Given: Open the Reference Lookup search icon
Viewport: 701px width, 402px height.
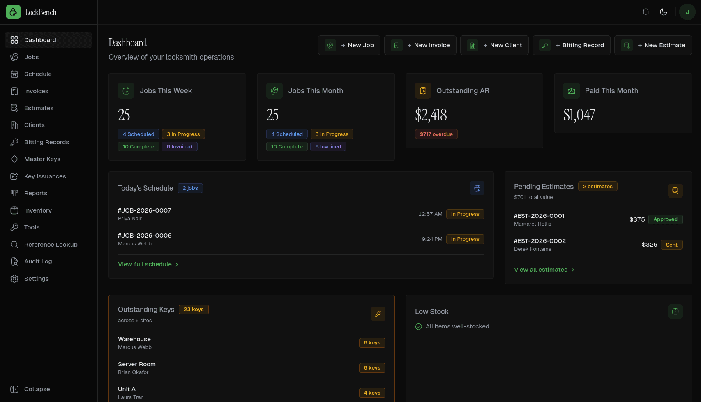Looking at the screenshot, I should click(x=14, y=245).
